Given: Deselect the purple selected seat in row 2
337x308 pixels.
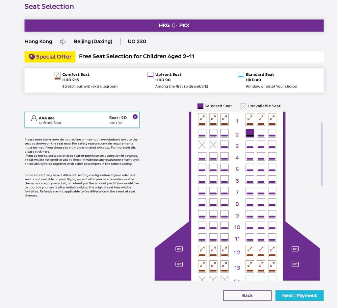Looking at the screenshot, I should coord(250,133).
